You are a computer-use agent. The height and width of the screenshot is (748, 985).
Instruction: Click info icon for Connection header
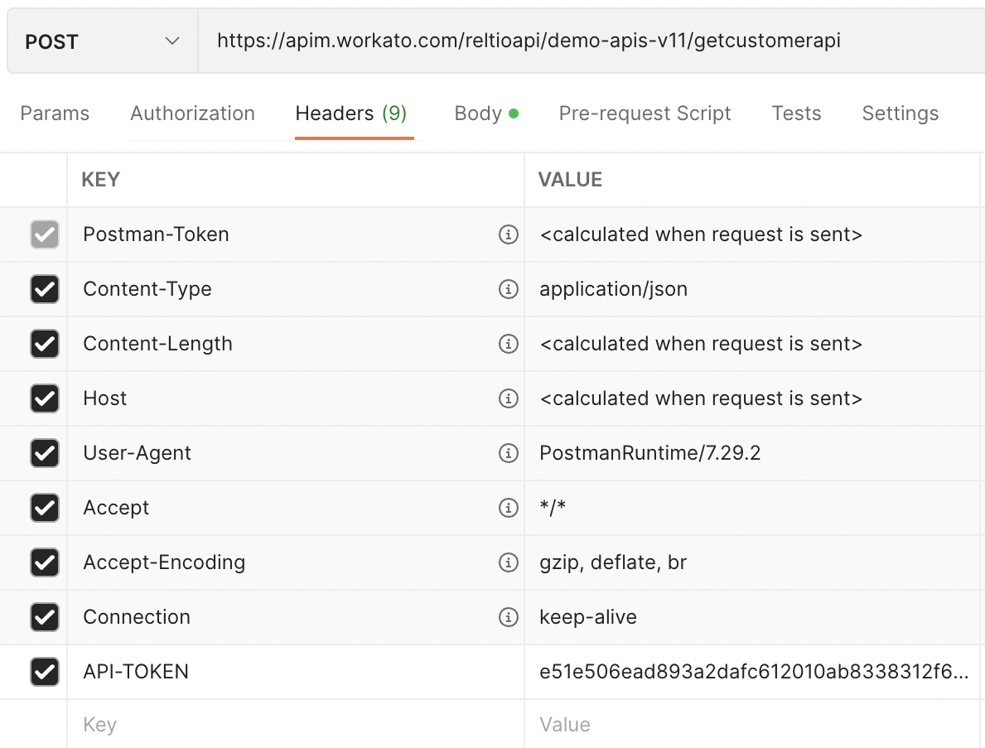(x=508, y=617)
